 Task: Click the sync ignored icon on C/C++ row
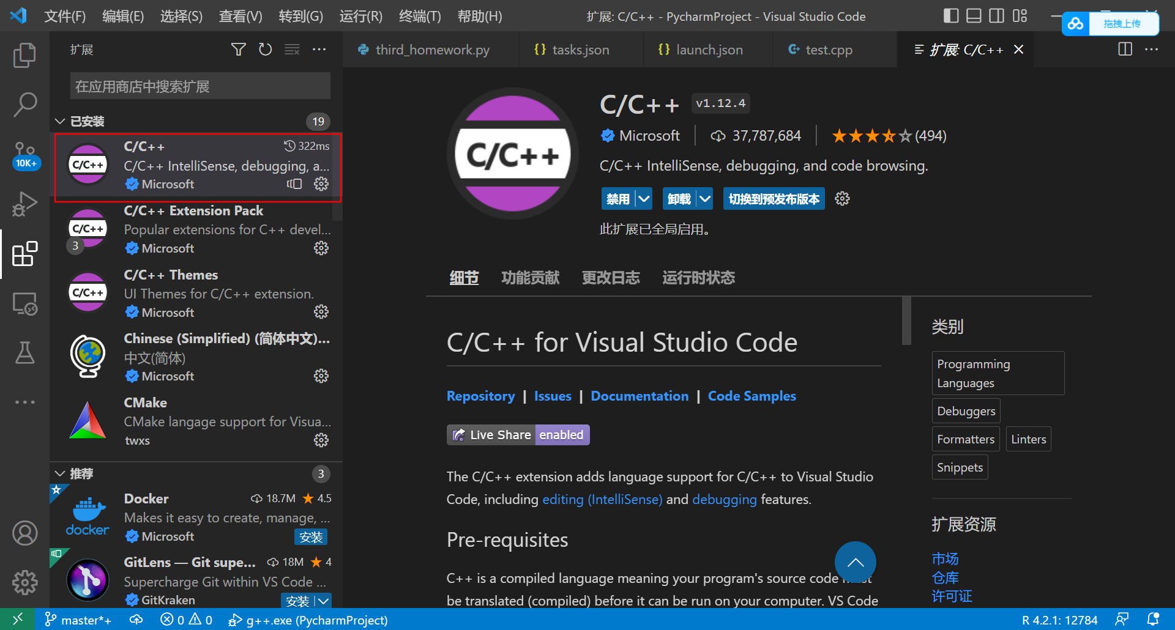tap(294, 184)
